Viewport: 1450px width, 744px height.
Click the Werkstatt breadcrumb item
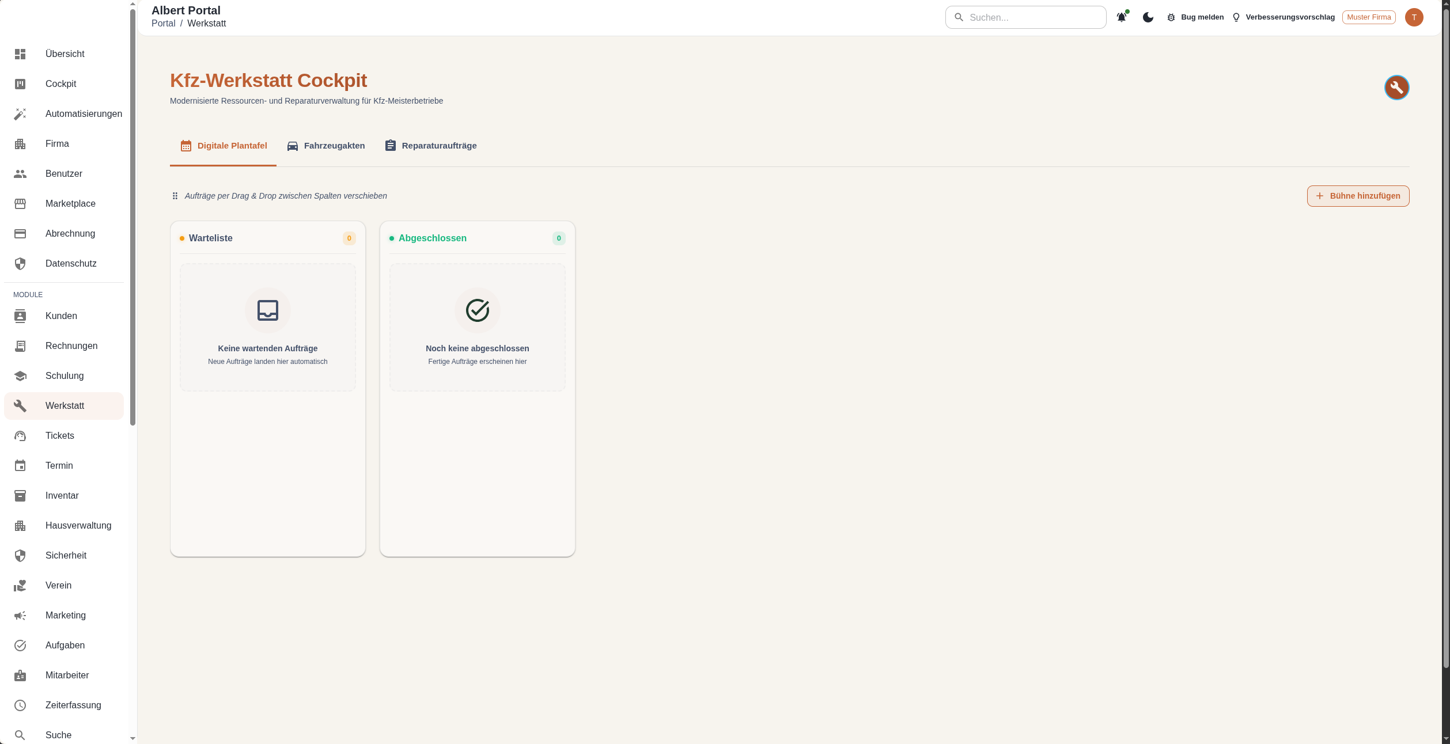click(x=206, y=24)
